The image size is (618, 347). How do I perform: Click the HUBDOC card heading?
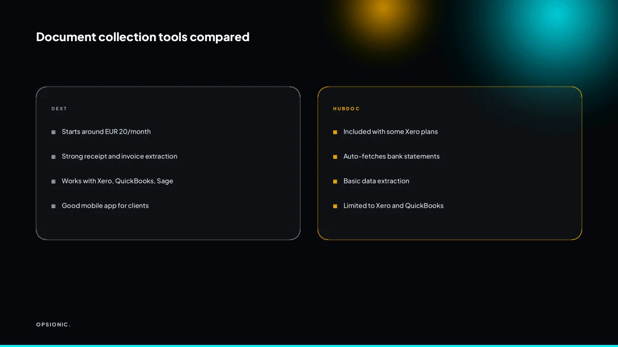click(x=347, y=109)
